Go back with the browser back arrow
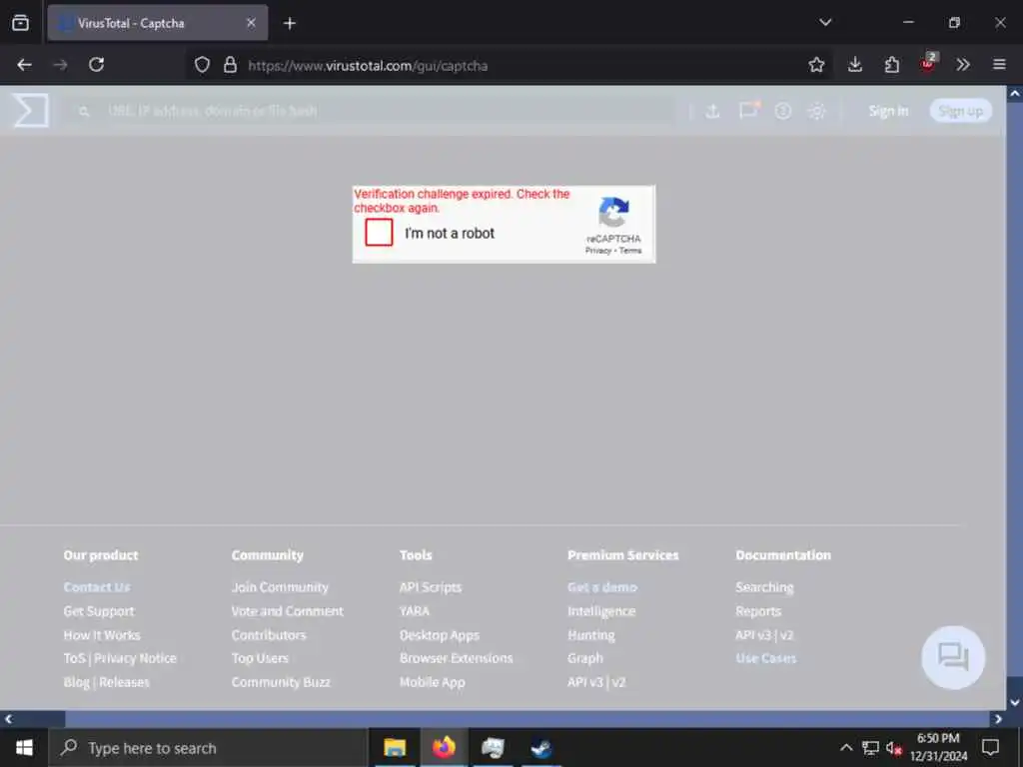The width and height of the screenshot is (1023, 767). coord(24,65)
